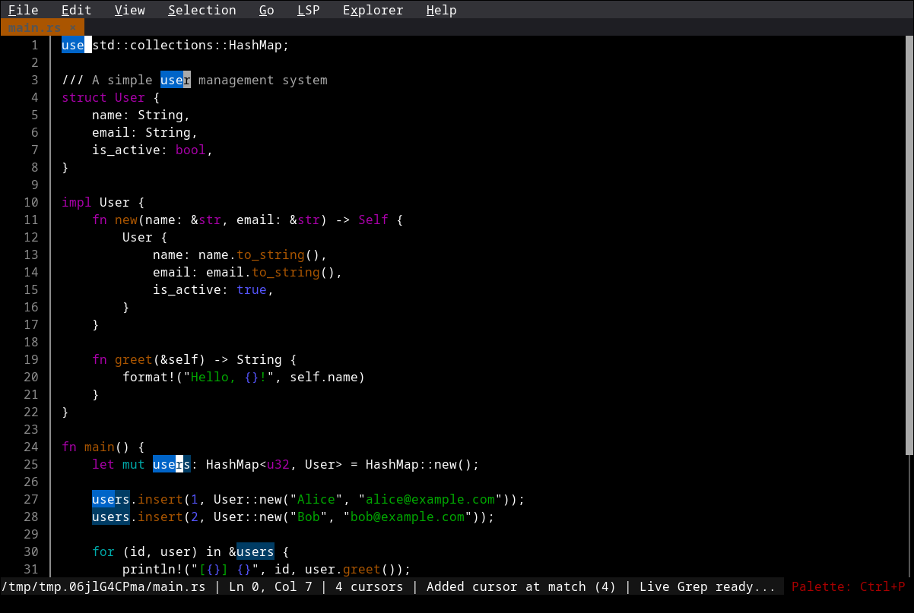This screenshot has height=613, width=914.
Task: Open the Go menu
Action: (x=266, y=10)
